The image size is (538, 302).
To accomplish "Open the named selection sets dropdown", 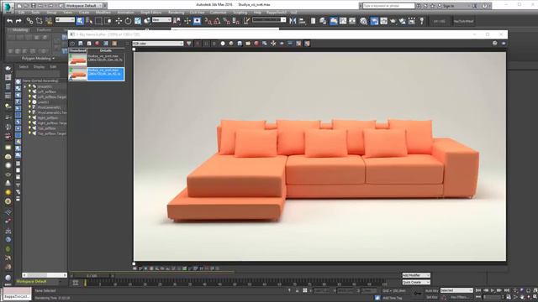I will [x=269, y=20].
